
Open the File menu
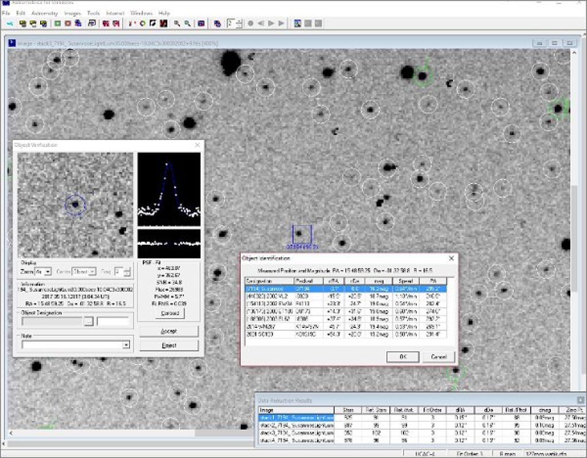pyautogui.click(x=6, y=13)
